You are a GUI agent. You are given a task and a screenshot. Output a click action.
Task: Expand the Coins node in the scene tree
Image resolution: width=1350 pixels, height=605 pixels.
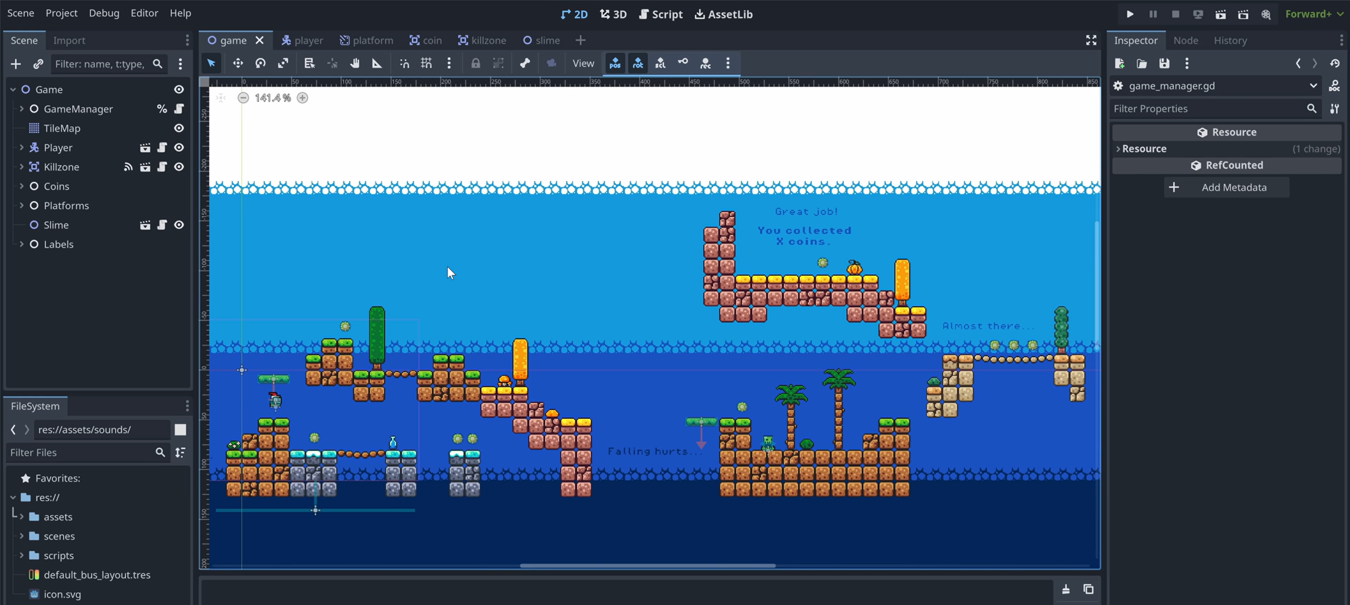pyautogui.click(x=22, y=186)
